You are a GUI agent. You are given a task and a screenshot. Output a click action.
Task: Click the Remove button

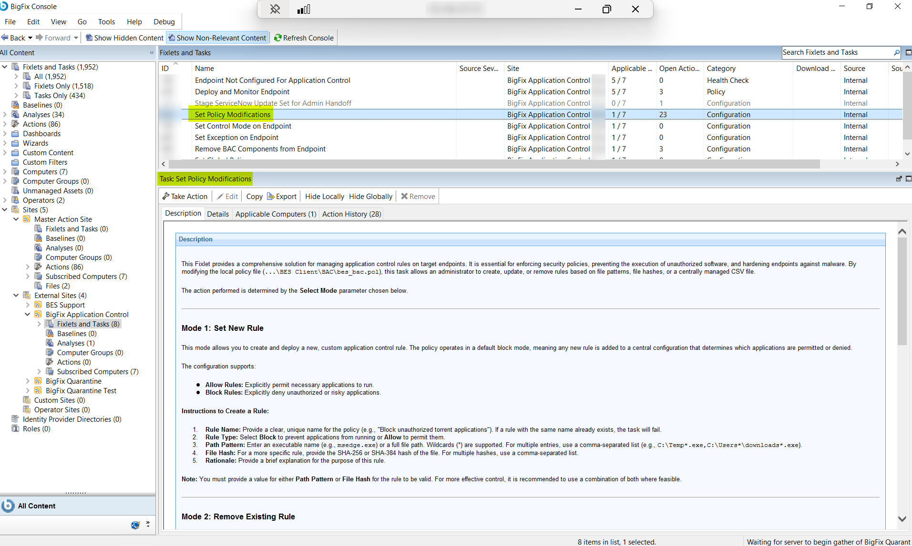click(x=418, y=196)
